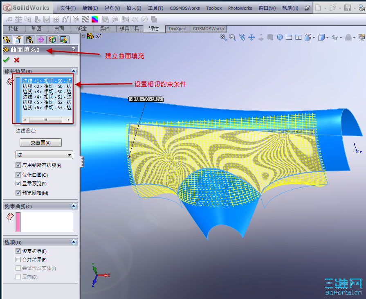Toggle 应用到所有边线 checkbox
Screen dimensions: 366x299
[x=18, y=165]
